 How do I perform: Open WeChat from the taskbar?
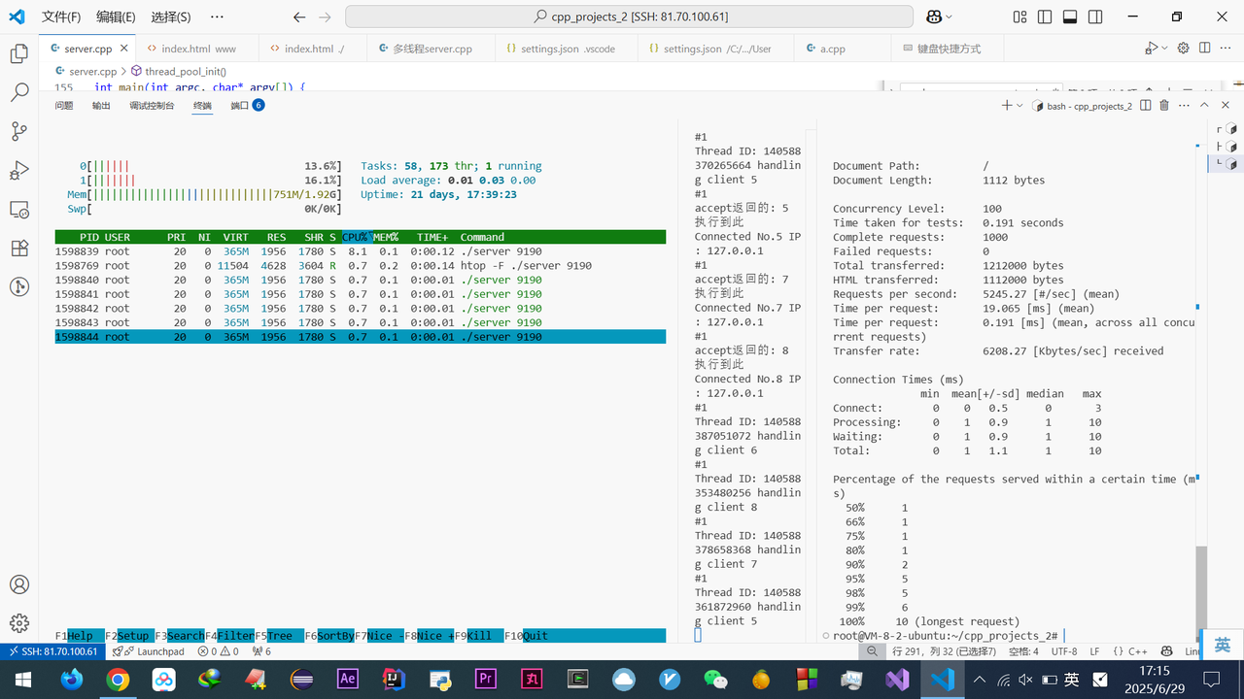715,680
